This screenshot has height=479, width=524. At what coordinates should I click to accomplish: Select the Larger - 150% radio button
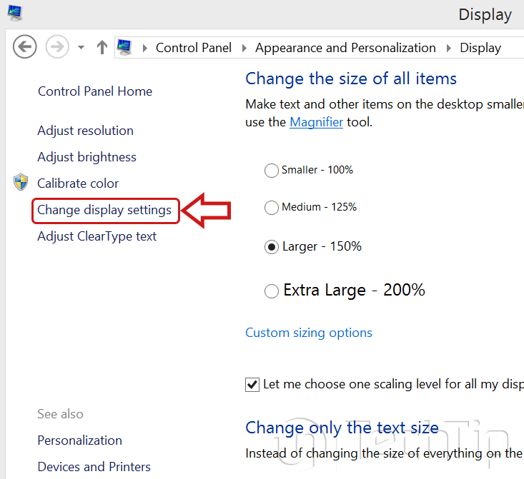click(272, 247)
